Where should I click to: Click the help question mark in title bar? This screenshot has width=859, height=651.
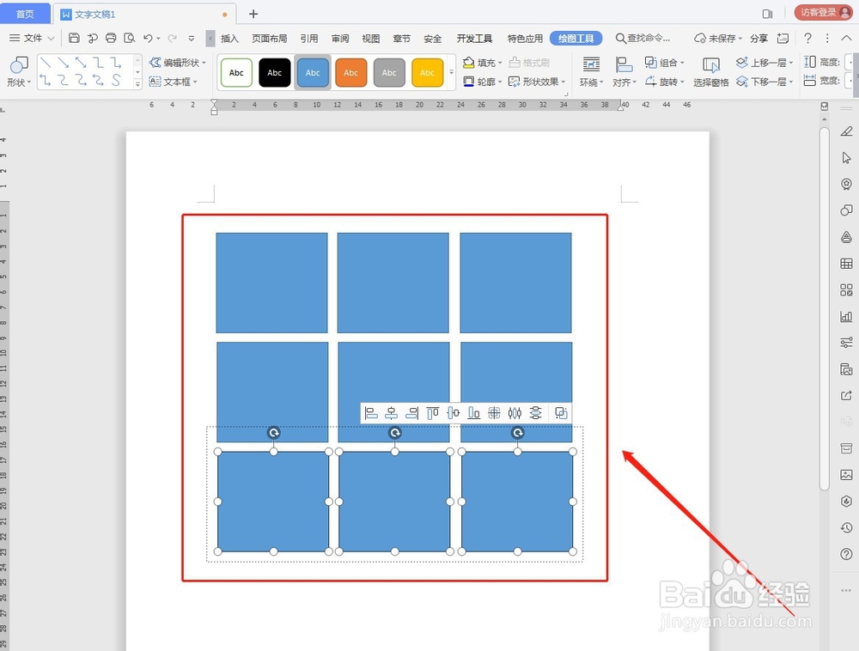tap(807, 38)
